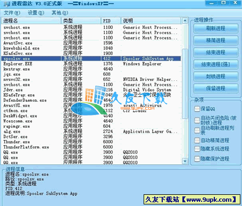Enable 自动精简进程 checkbox
This screenshot has height=206, width=242.
coord(197,141)
